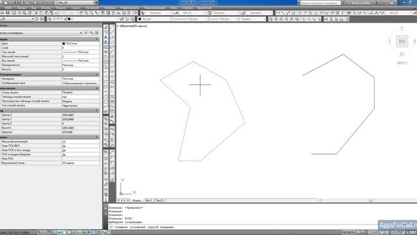Select the Polyline draw tool
417x235 pixels.
(x=112, y=37)
